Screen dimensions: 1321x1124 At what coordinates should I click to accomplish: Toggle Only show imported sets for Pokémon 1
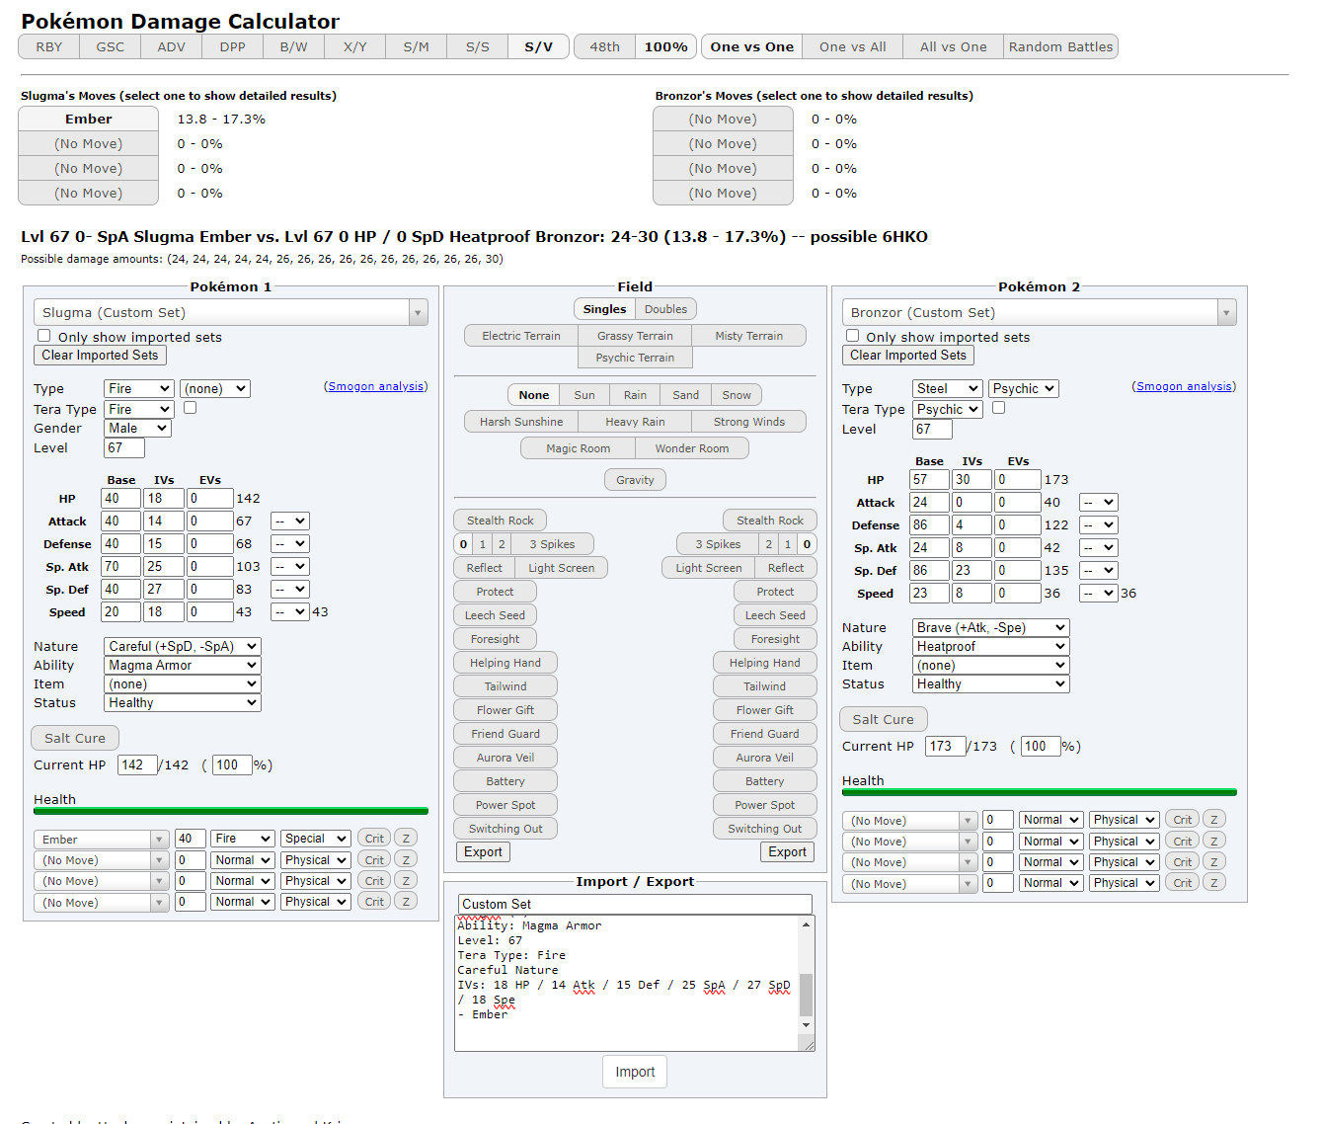point(44,336)
